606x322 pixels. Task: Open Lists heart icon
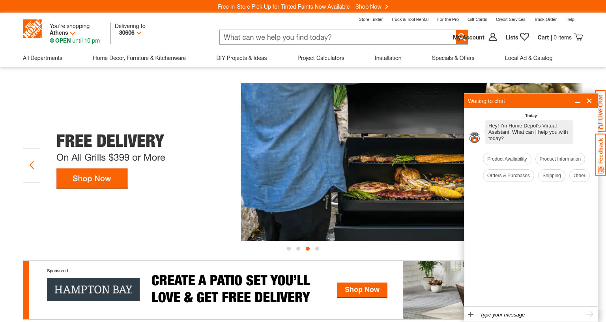tap(524, 37)
